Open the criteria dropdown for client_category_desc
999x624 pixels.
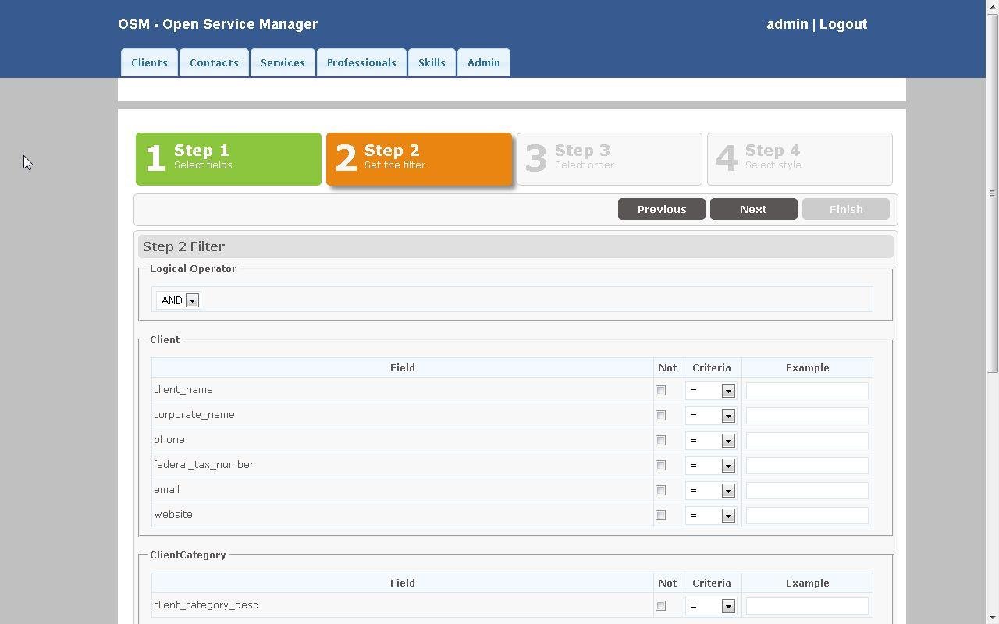728,606
